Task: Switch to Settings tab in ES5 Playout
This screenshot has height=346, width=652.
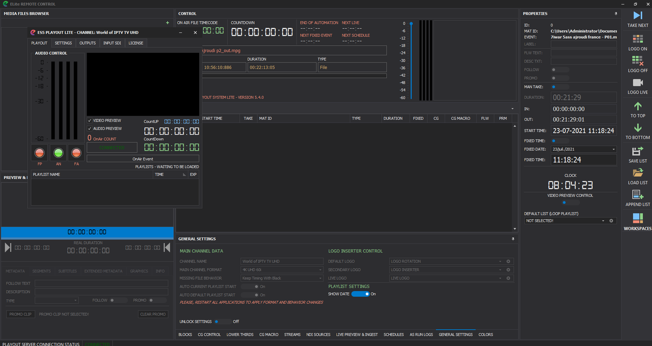Action: pyautogui.click(x=63, y=43)
